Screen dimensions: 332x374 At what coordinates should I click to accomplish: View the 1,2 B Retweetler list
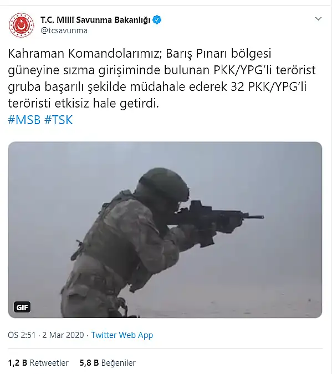pos(38,363)
